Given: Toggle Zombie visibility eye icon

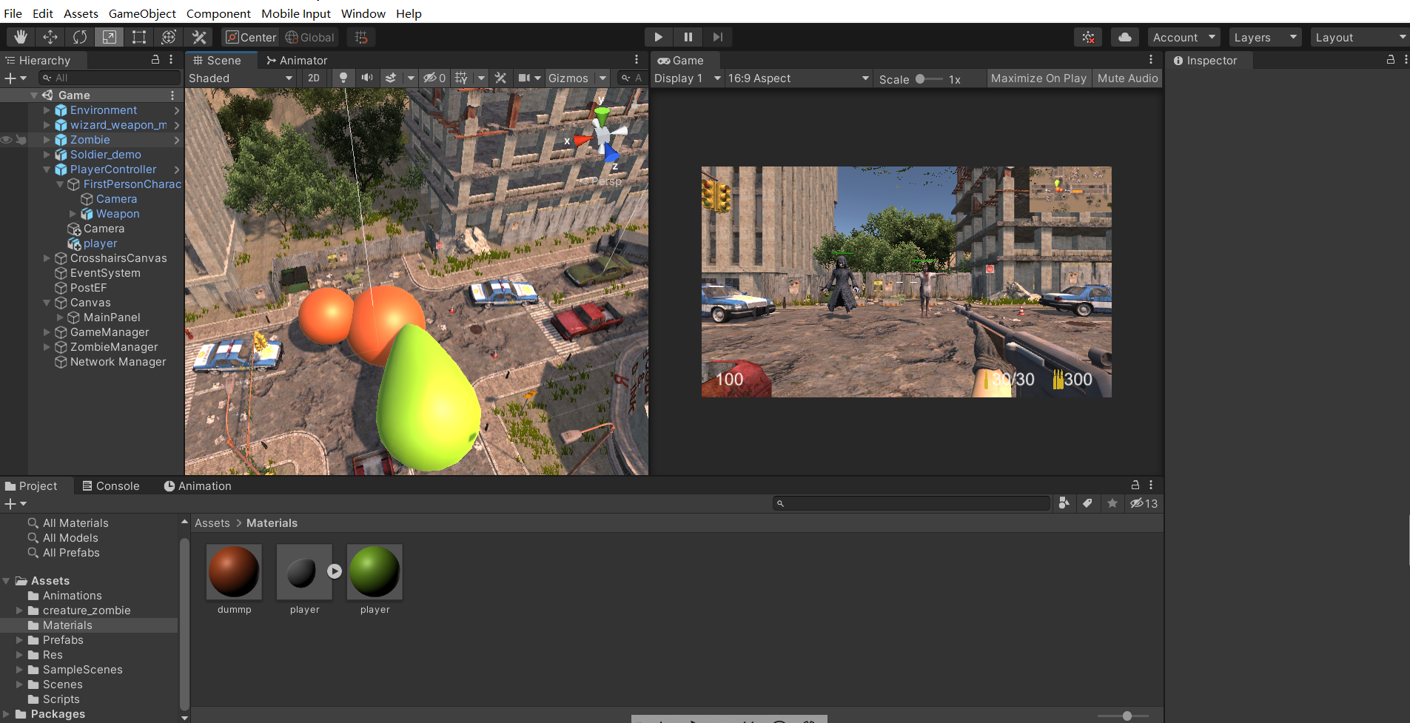Looking at the screenshot, I should (7, 140).
